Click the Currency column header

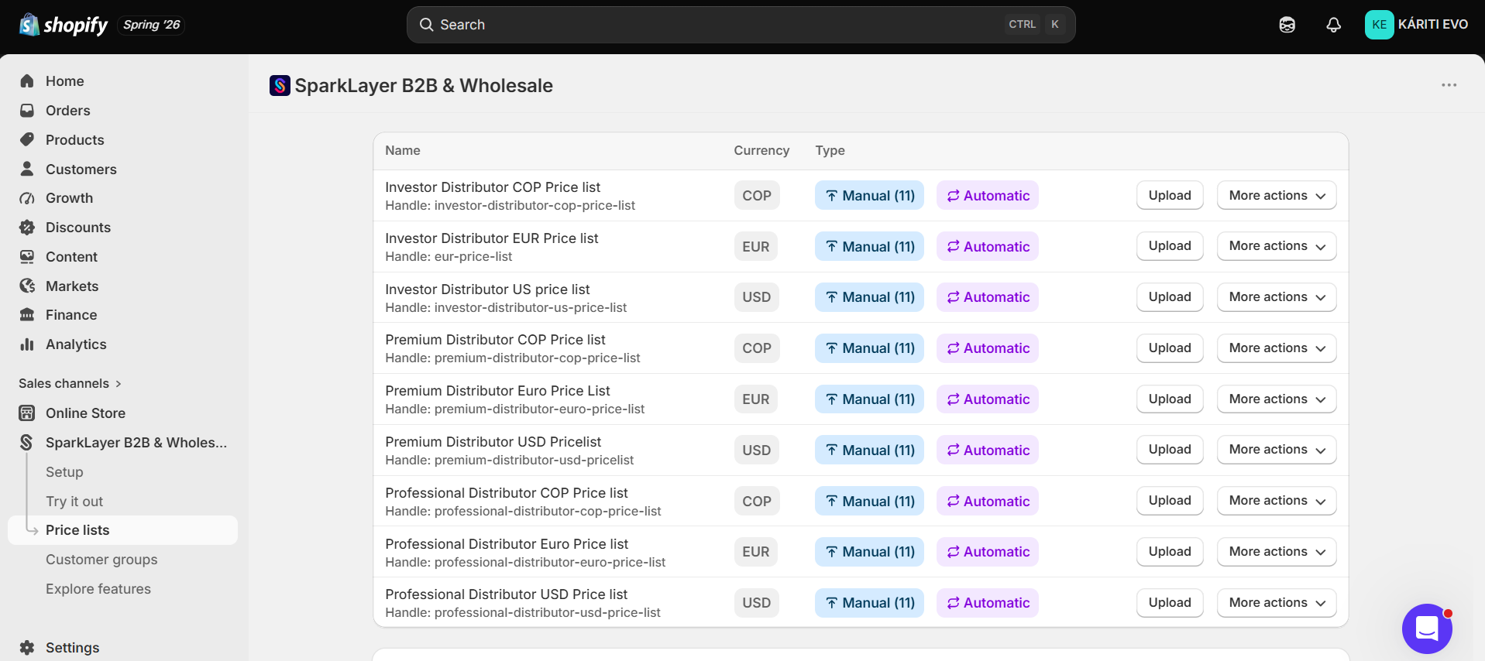click(x=761, y=151)
